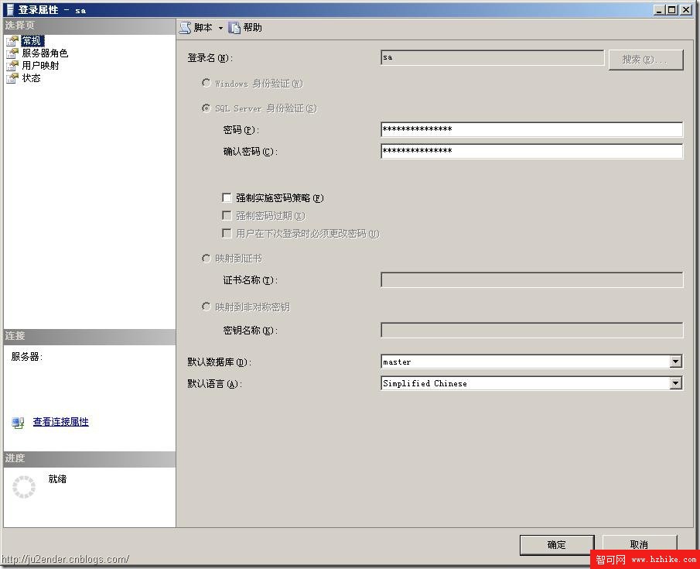The width and height of the screenshot is (700, 569).
Task: Click the 确认密码 field
Action: point(531,151)
